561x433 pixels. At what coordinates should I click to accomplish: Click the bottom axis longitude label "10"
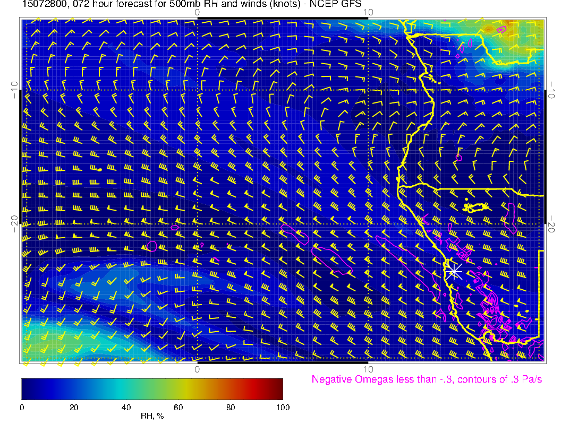(368, 369)
